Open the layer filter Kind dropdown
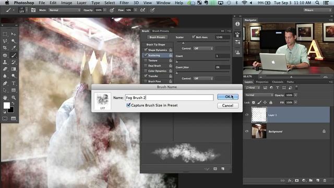The width and height of the screenshot is (334, 188). pos(253,88)
